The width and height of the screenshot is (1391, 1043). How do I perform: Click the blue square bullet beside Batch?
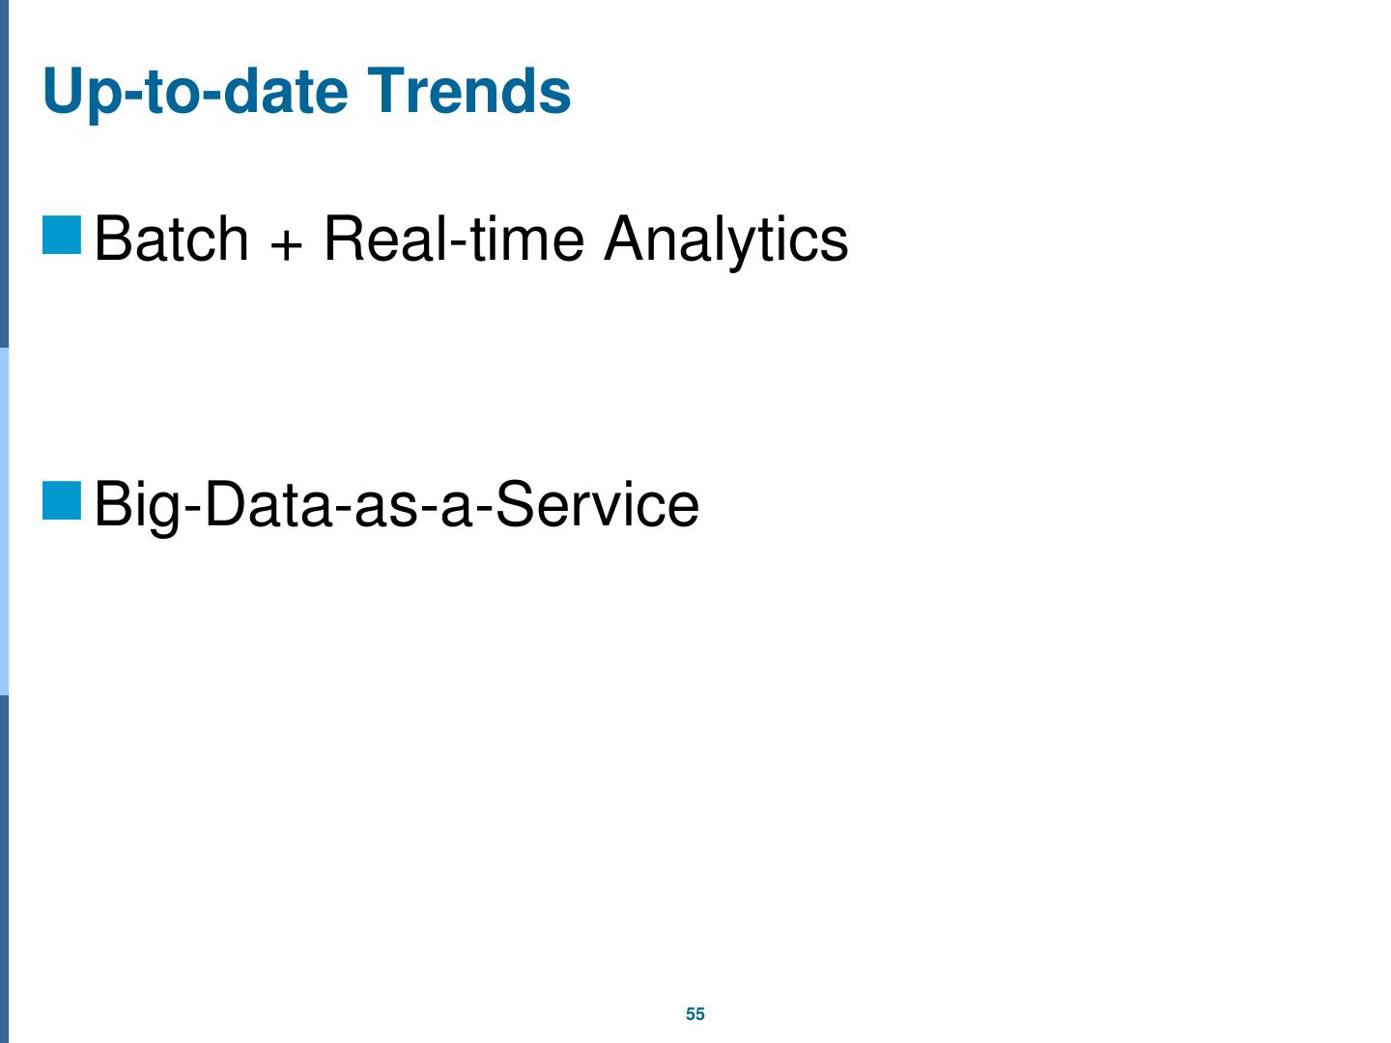tap(62, 236)
